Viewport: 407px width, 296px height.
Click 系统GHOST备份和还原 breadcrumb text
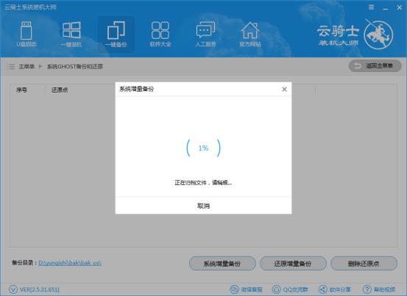75,67
